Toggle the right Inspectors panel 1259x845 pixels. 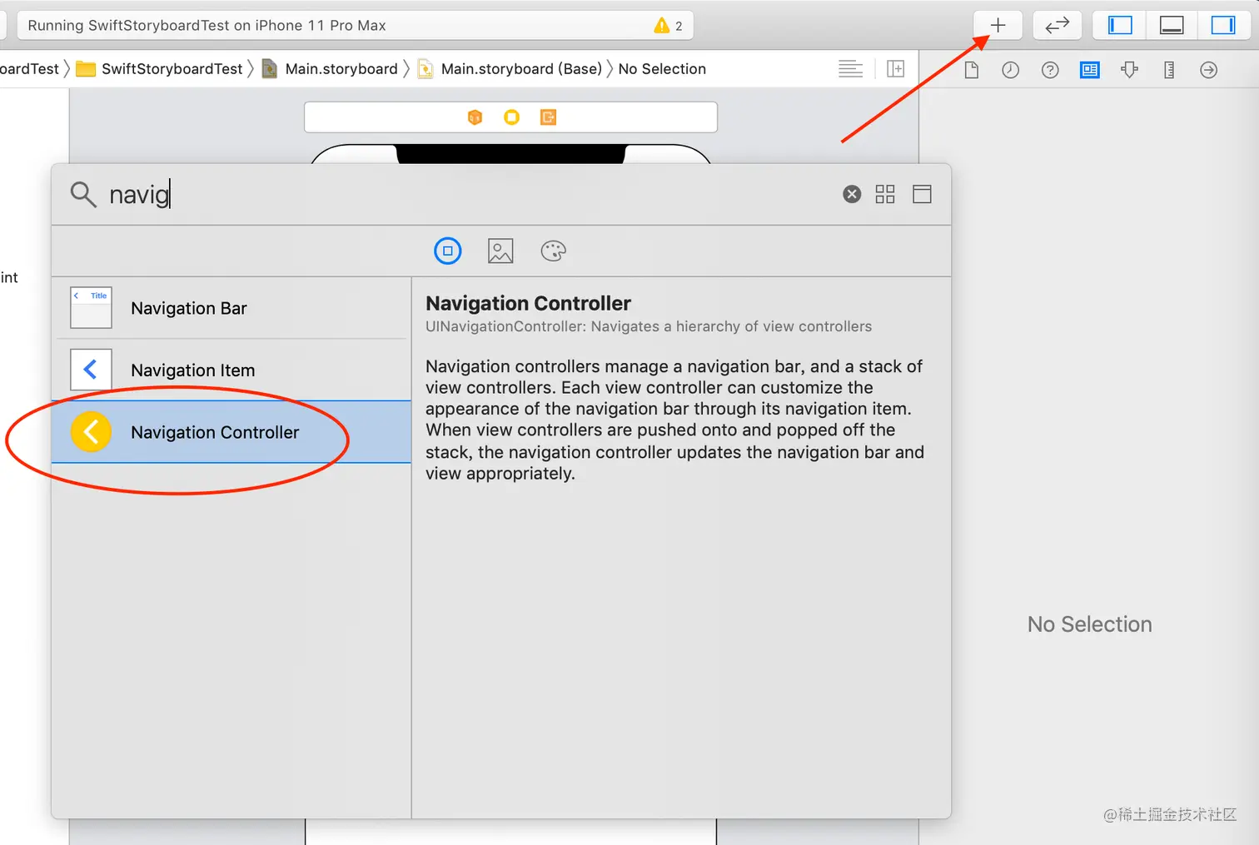click(1223, 25)
